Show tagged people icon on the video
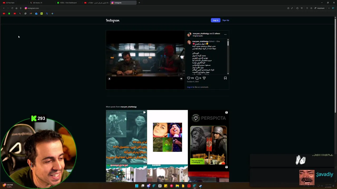 point(109,78)
